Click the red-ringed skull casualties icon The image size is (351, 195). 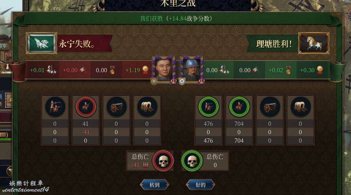(x=163, y=161)
